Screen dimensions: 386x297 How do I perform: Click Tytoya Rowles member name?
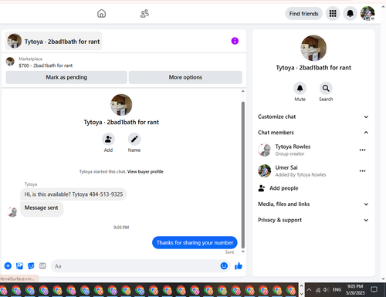point(293,147)
